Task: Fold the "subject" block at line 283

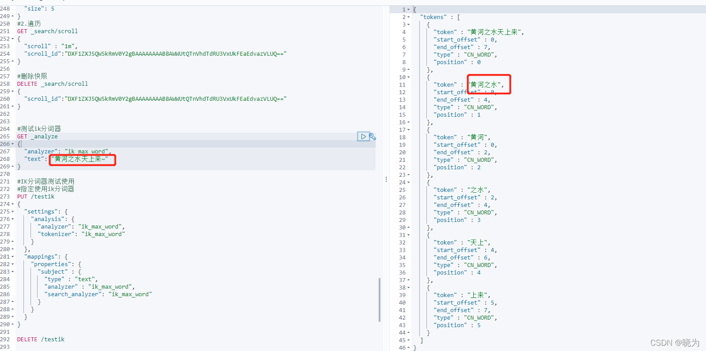Action: 12,272
